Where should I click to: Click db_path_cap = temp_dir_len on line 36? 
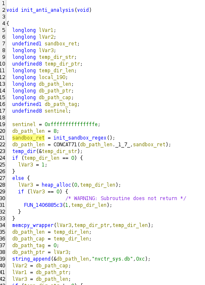pyautogui.click(x=52, y=239)
